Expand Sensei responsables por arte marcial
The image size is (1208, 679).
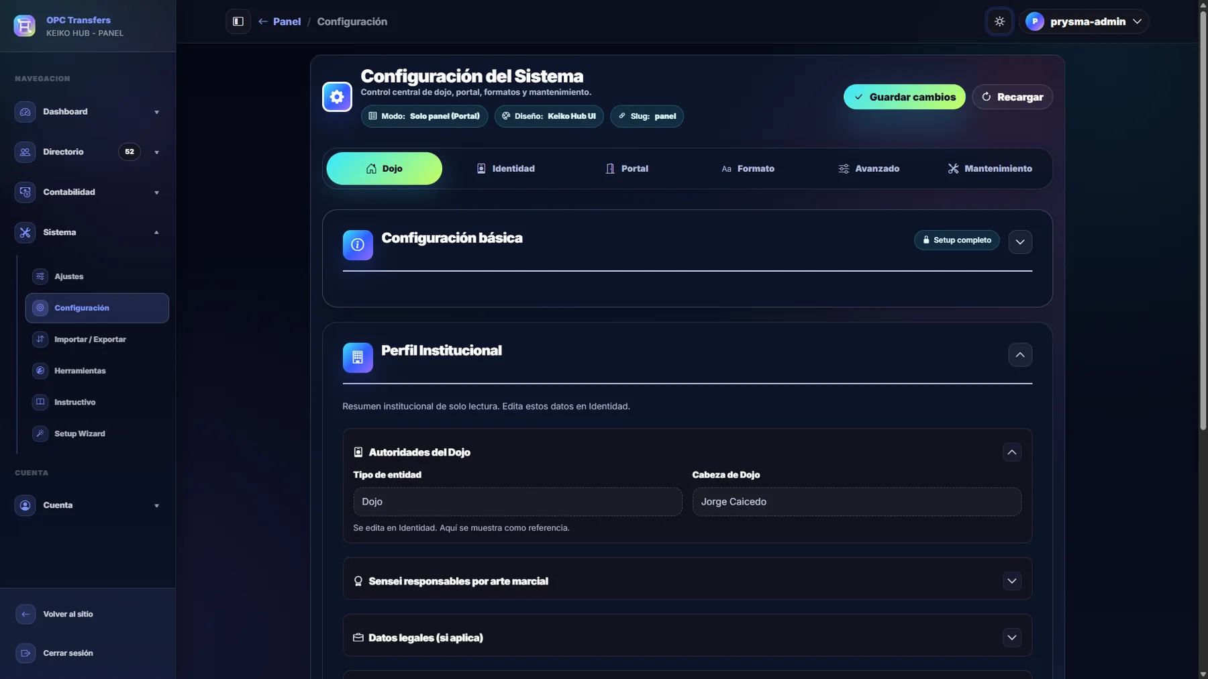1012,582
